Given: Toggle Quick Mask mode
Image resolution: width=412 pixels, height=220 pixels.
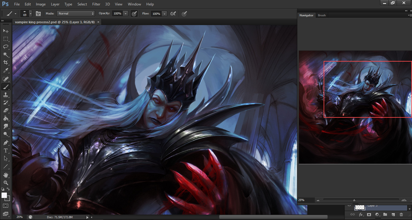Looking at the screenshot, I should pyautogui.click(x=6, y=206).
